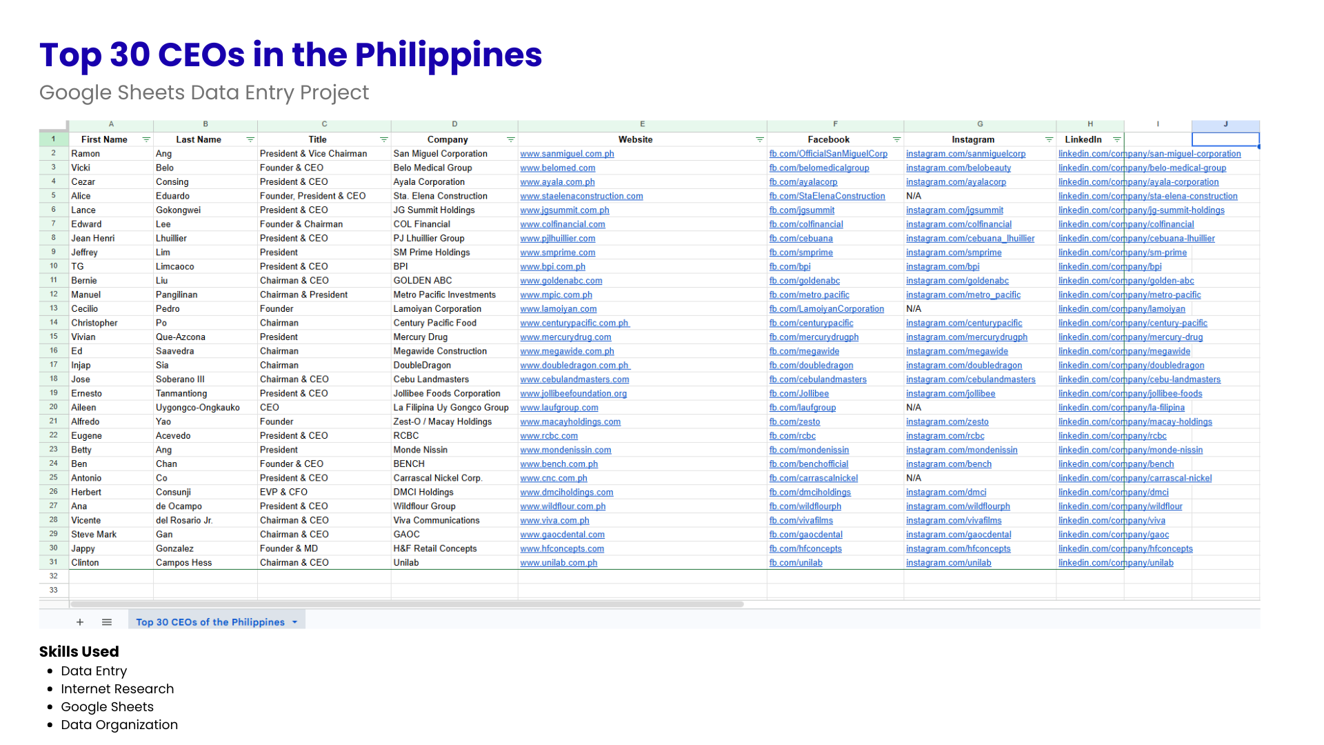The width and height of the screenshot is (1324, 745).
Task: Expand the sheet tab dropdown arrow
Action: 295,622
